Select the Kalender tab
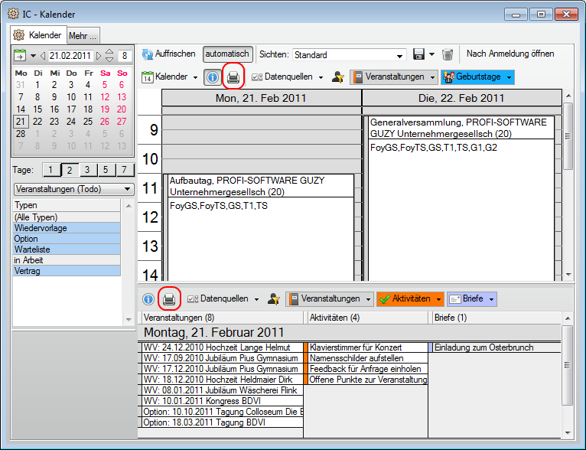This screenshot has height=450, width=586. click(x=38, y=35)
